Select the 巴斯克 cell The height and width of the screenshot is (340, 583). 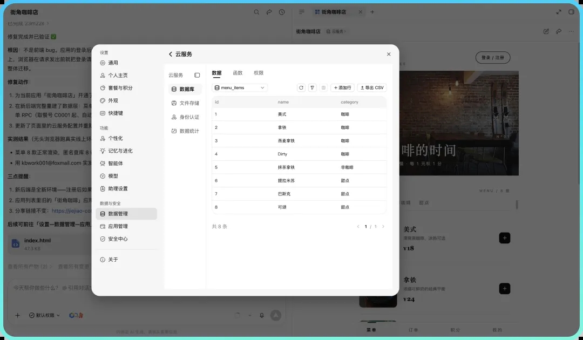click(284, 194)
